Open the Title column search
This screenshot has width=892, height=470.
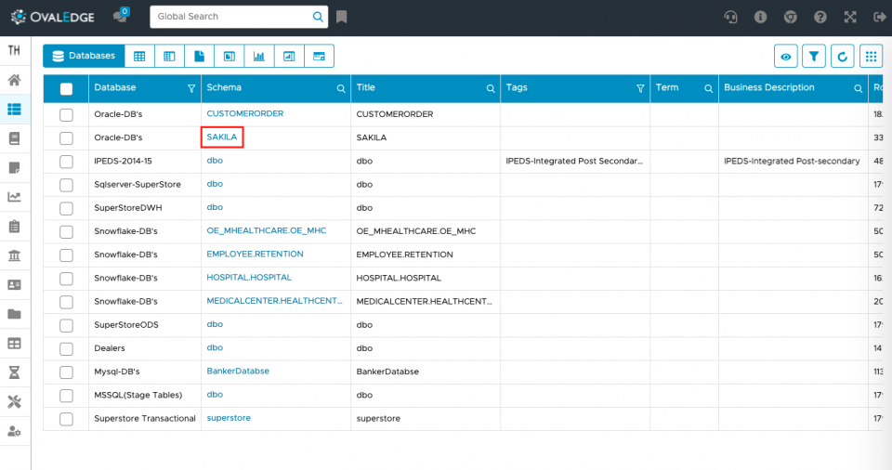click(x=491, y=89)
